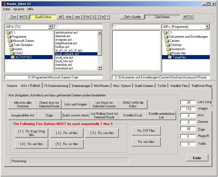Select the W file filter
Screen dimensions: 218x177
pyautogui.click(x=103, y=17)
